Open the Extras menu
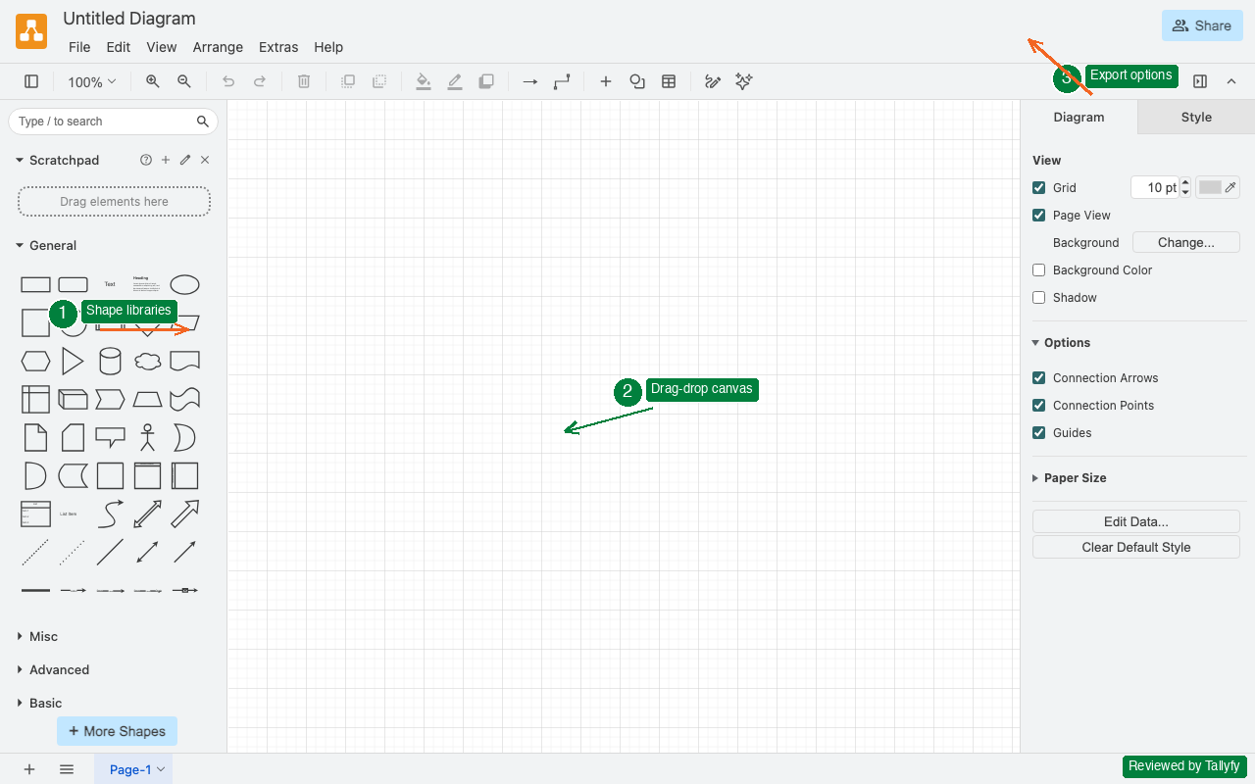The height and width of the screenshot is (784, 1255). tap(278, 47)
